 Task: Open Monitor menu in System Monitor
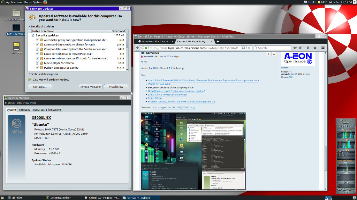tap(10, 103)
